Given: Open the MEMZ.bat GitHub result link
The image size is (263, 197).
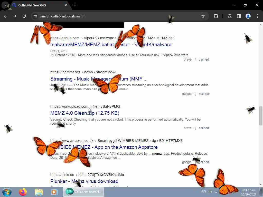Looking at the screenshot, I should pyautogui.click(x=111, y=45).
